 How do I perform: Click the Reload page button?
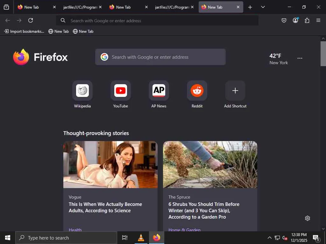coord(31,20)
